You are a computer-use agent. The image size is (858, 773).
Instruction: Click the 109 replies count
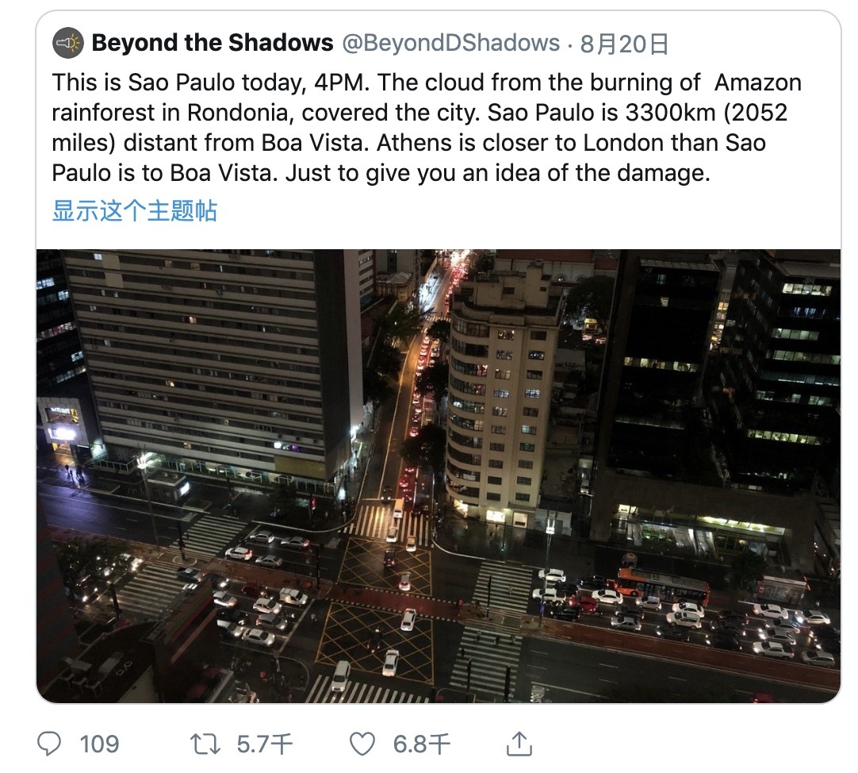pyautogui.click(x=98, y=744)
